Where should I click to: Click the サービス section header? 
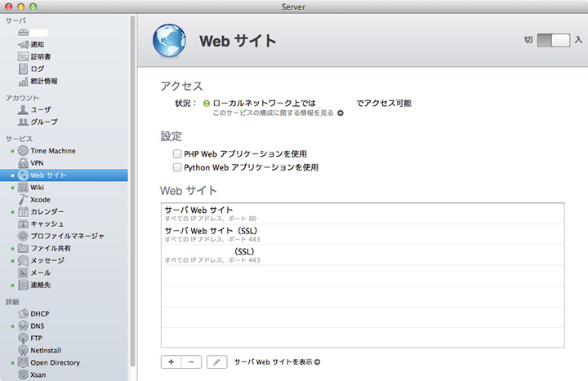point(19,139)
